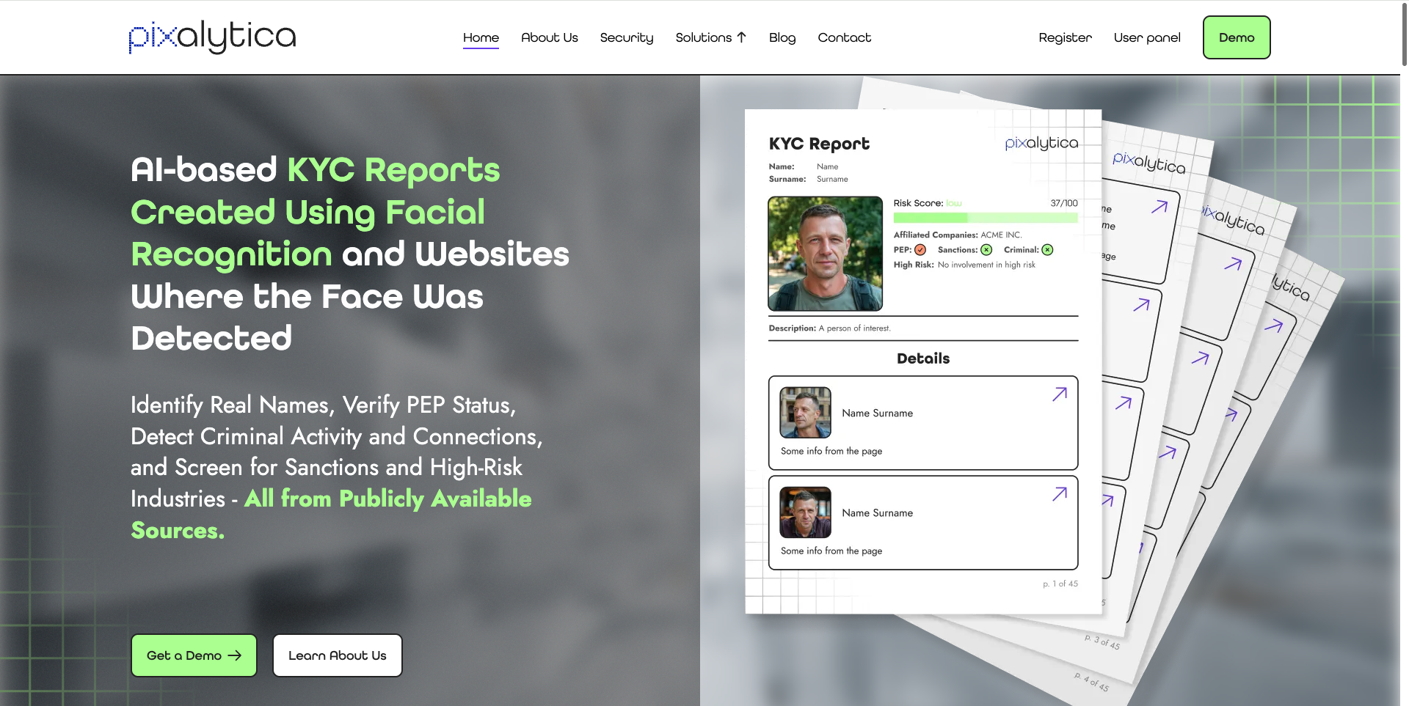Click the Register link

pos(1065,37)
